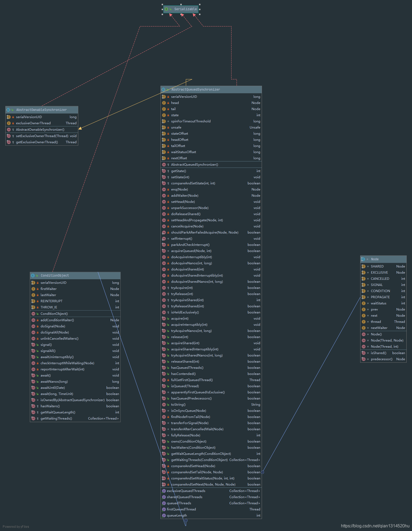412x531 pixels.
Task: Click field icon beside tail
Action: coord(164,109)
